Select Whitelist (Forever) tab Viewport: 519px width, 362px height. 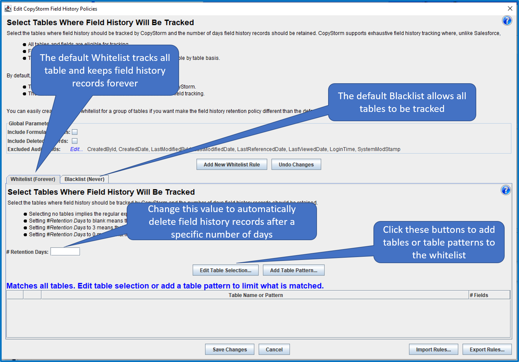33,179
